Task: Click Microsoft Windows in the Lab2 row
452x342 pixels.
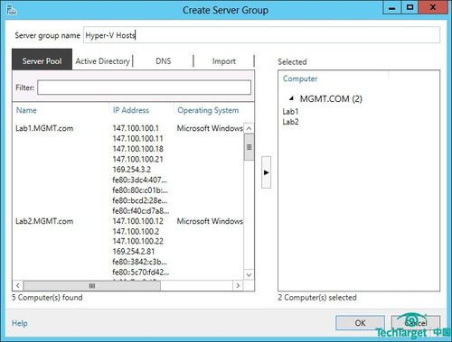Action: click(210, 221)
